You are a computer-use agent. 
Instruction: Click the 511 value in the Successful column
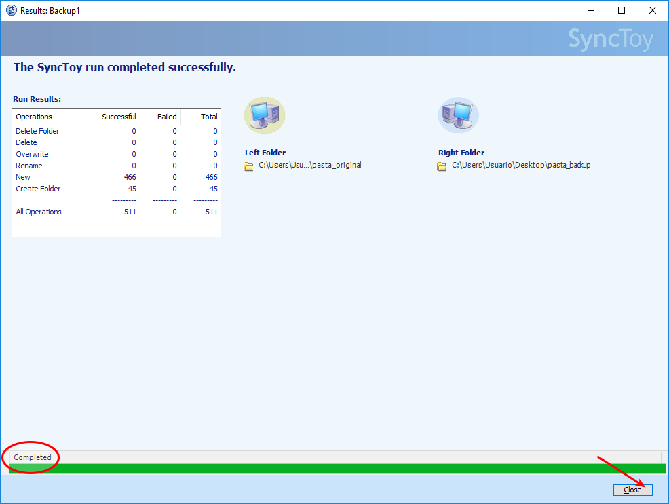pyautogui.click(x=130, y=212)
